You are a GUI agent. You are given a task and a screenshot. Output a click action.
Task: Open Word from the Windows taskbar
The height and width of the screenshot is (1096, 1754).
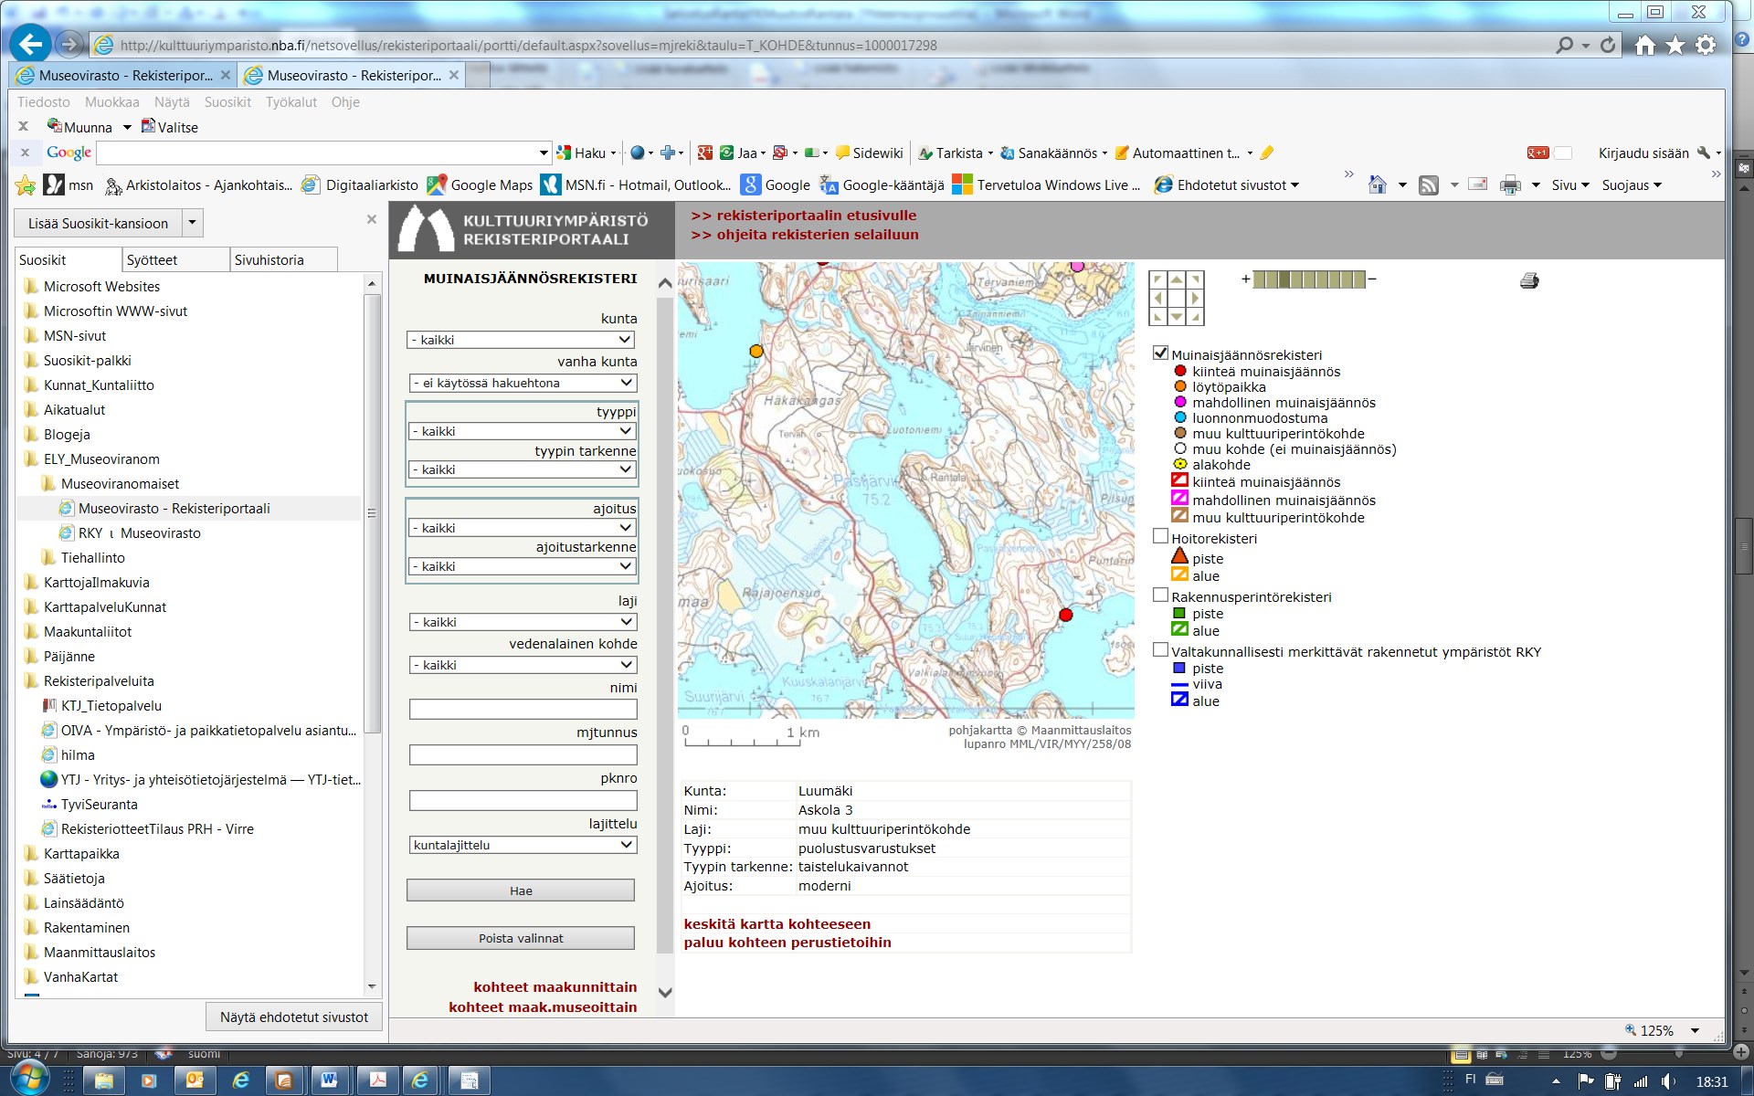coord(329,1080)
